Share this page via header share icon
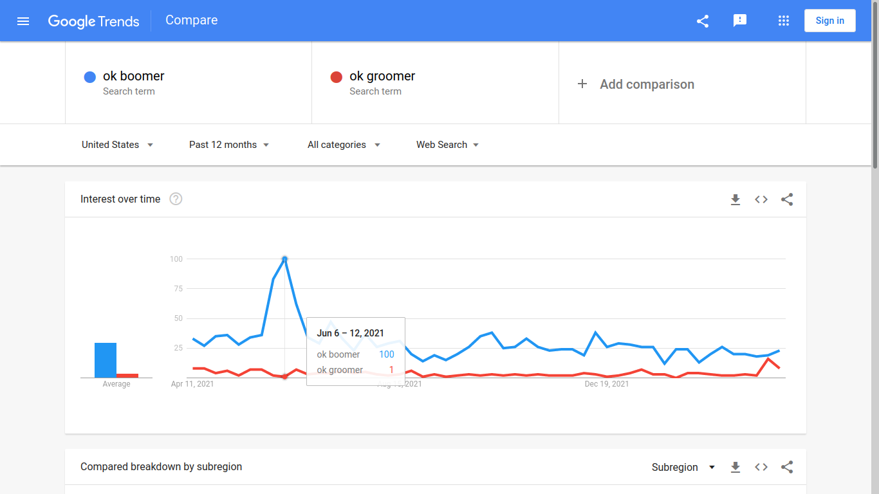Image resolution: width=879 pixels, height=494 pixels. click(x=703, y=21)
